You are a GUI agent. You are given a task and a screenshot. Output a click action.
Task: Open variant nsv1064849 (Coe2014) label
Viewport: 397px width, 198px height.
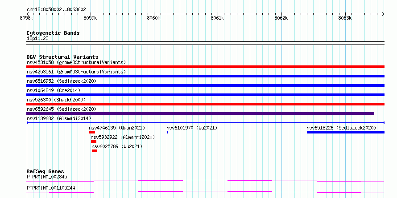click(53, 90)
